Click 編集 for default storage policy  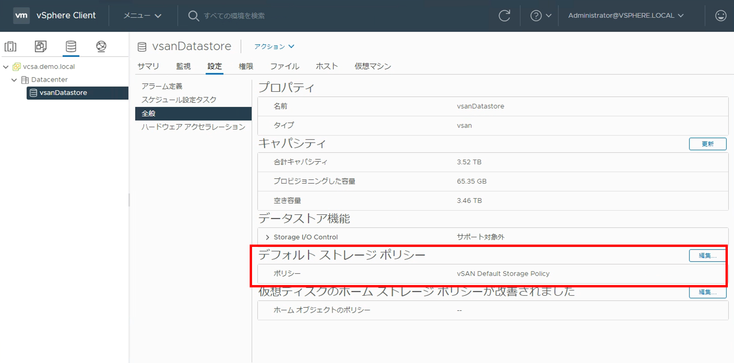coord(708,255)
